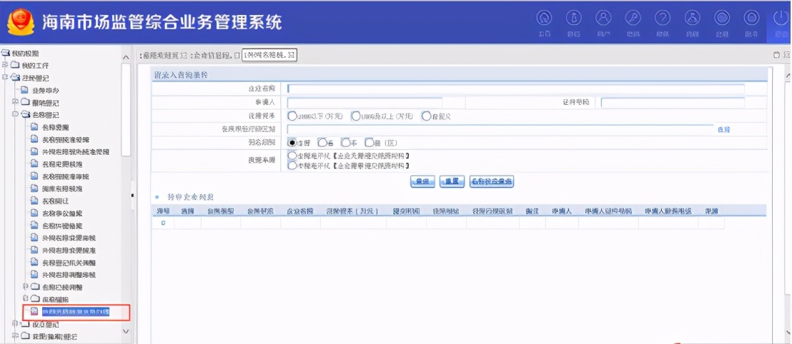Select the first radio button in the third form row
Screen dimensions: 792x344
point(292,116)
